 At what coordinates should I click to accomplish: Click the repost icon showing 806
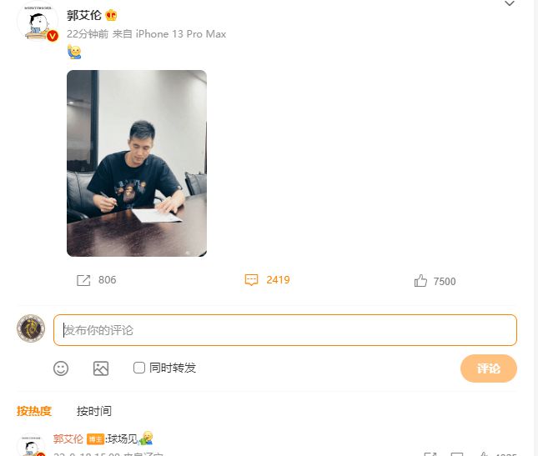pyautogui.click(x=83, y=280)
